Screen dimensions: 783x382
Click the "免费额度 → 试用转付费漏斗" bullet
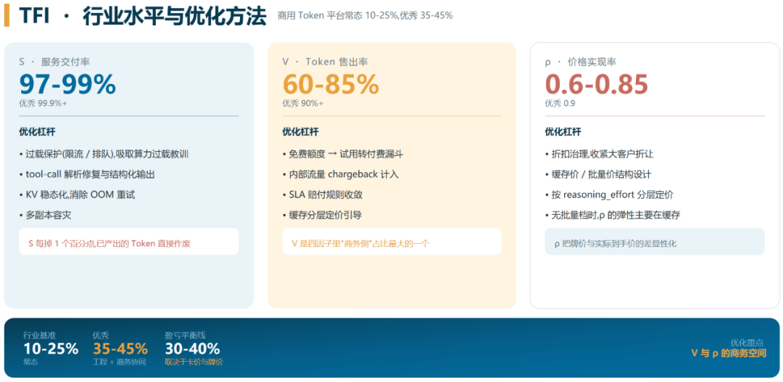[342, 154]
